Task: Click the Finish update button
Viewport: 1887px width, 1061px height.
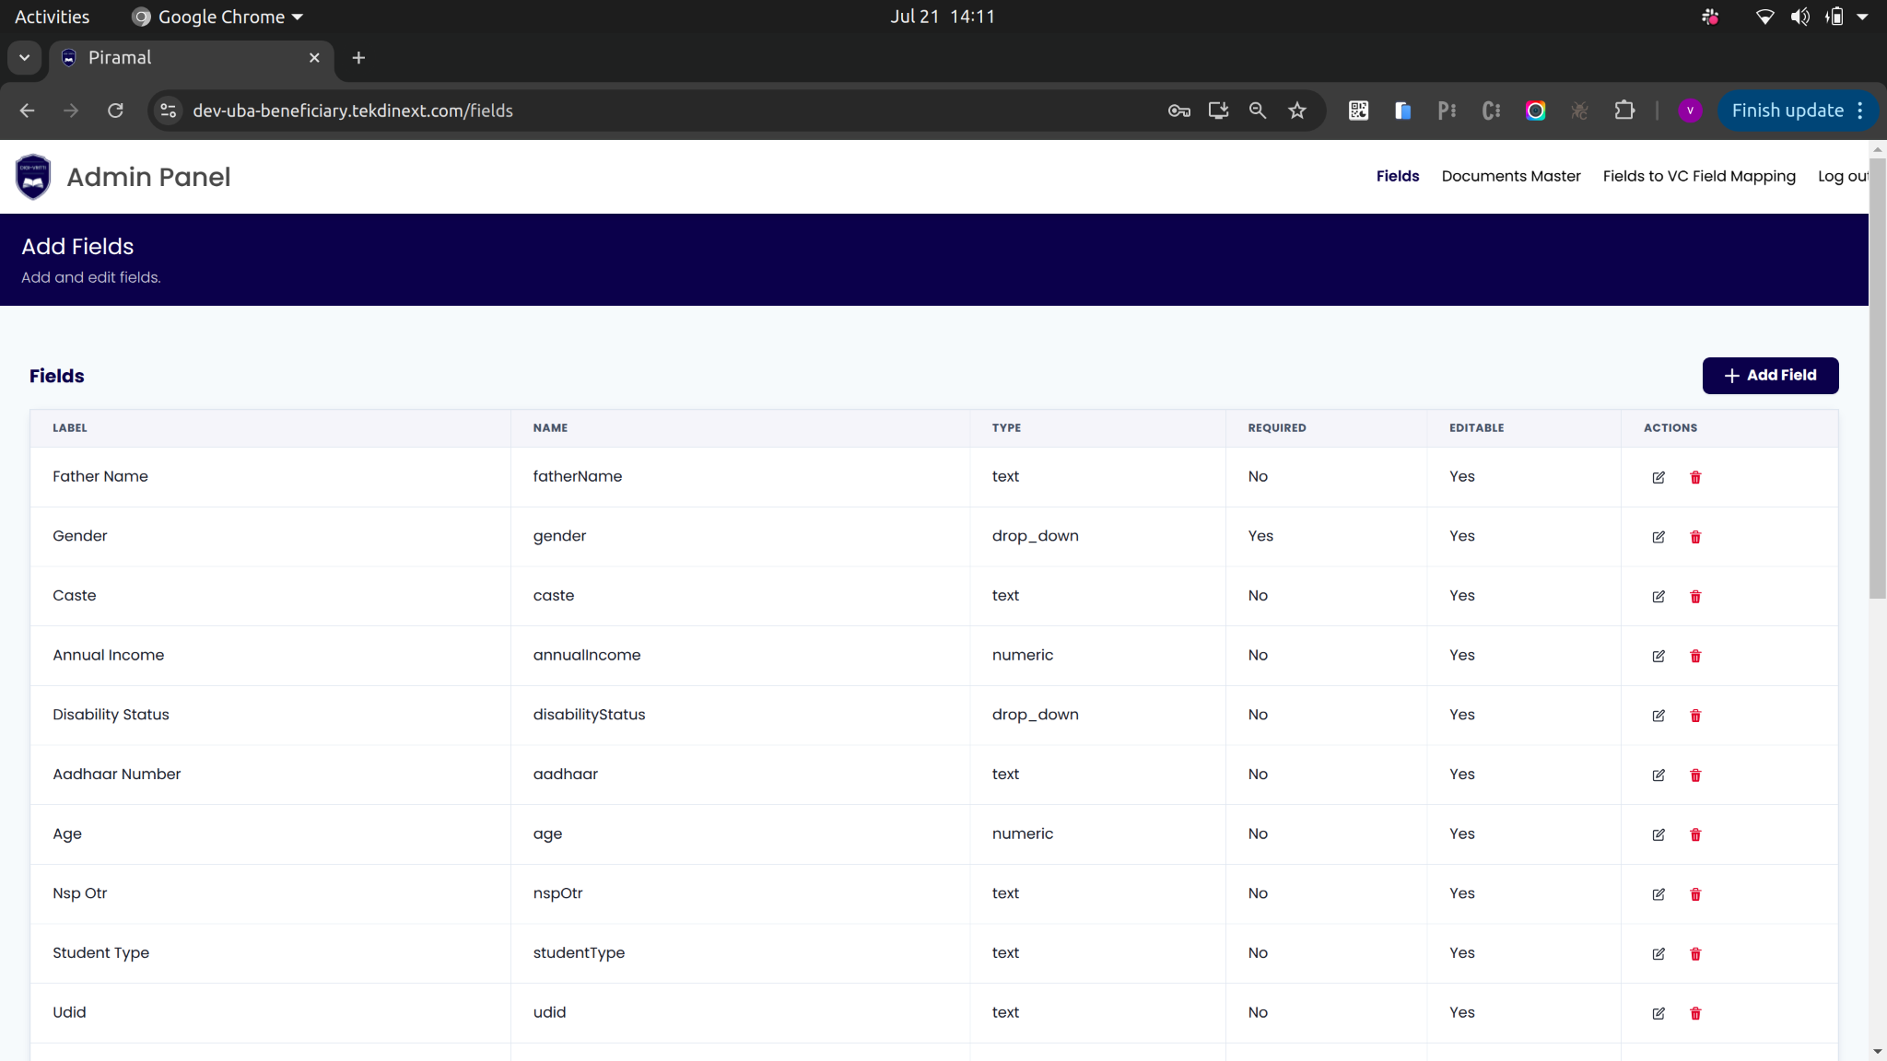Action: coord(1787,111)
